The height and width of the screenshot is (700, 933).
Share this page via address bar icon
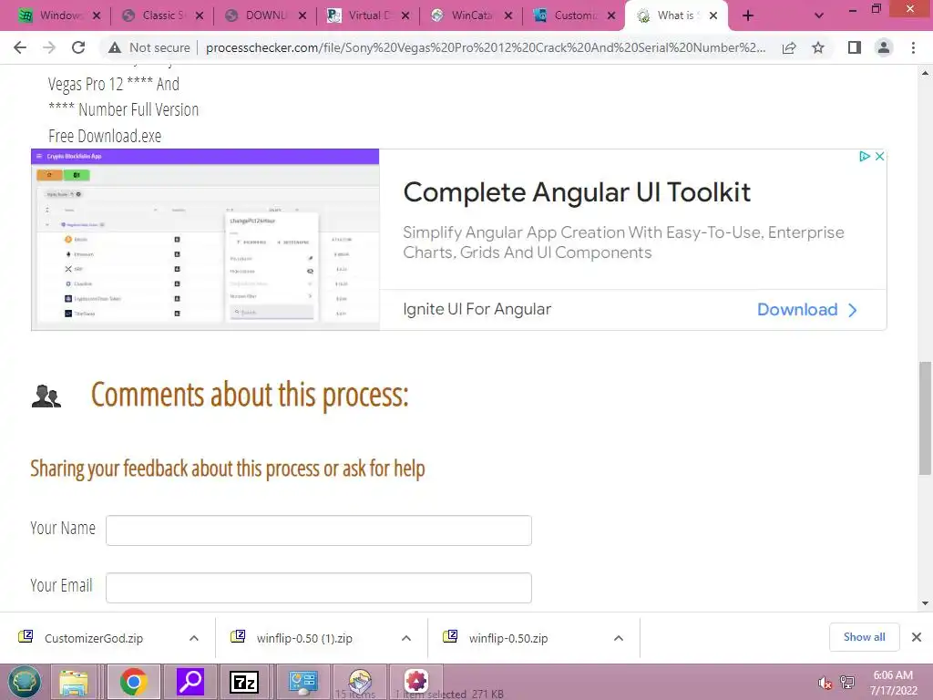[789, 47]
